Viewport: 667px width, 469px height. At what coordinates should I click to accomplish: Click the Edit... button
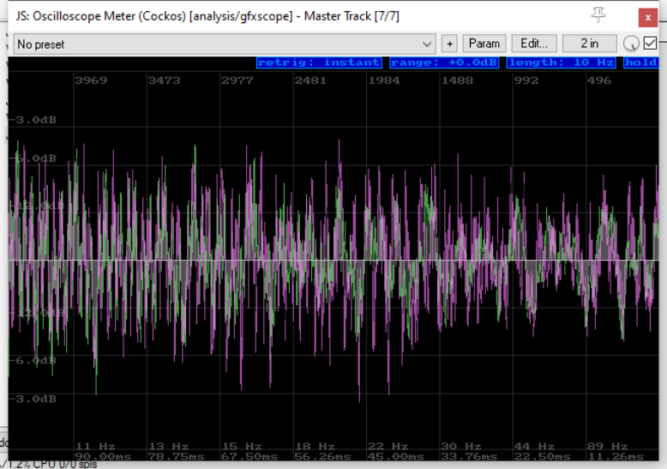coord(534,44)
